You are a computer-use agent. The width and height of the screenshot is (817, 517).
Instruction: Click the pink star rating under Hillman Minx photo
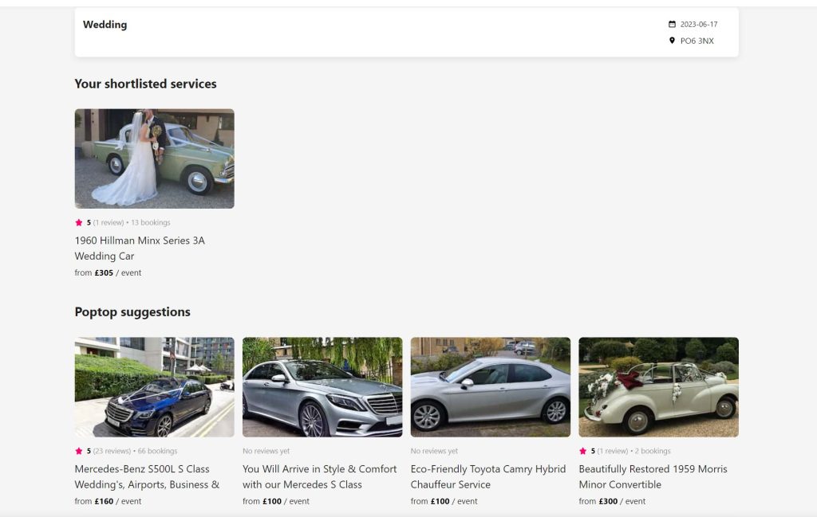pyautogui.click(x=79, y=223)
